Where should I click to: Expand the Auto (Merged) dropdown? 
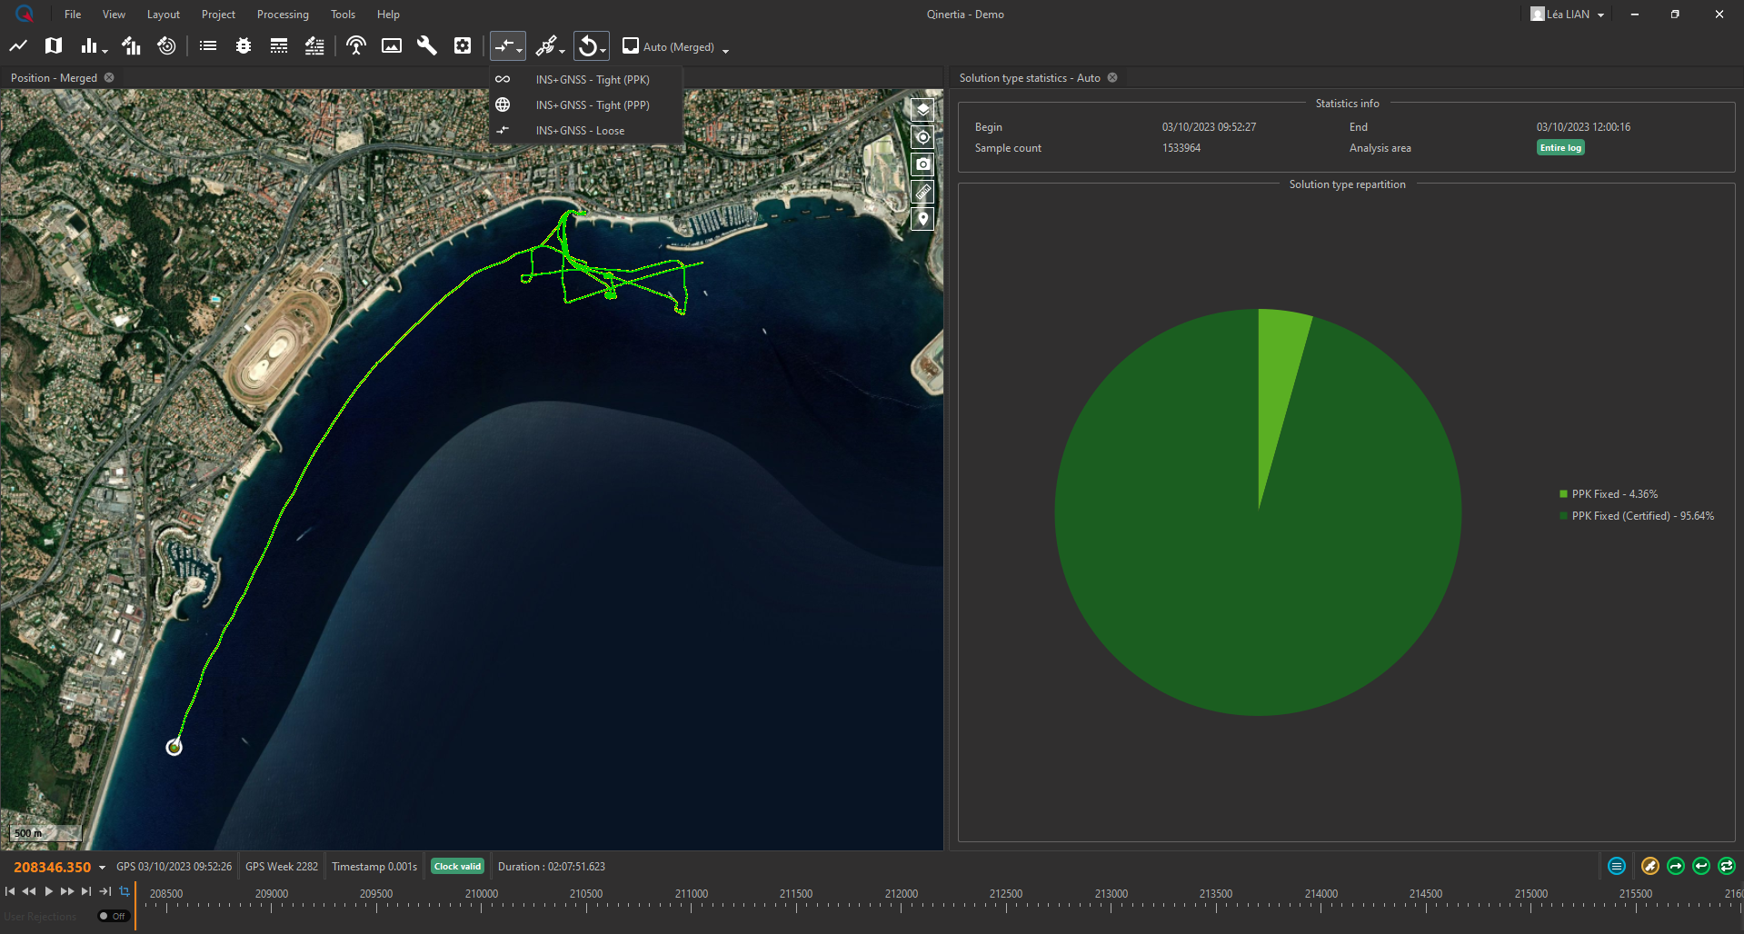click(x=725, y=49)
